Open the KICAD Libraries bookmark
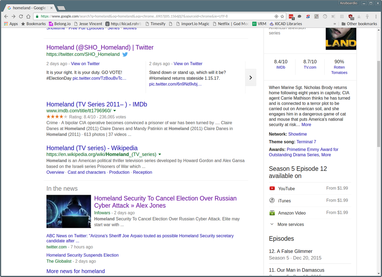This screenshot has width=382, height=277. pyautogui.click(x=286, y=24)
